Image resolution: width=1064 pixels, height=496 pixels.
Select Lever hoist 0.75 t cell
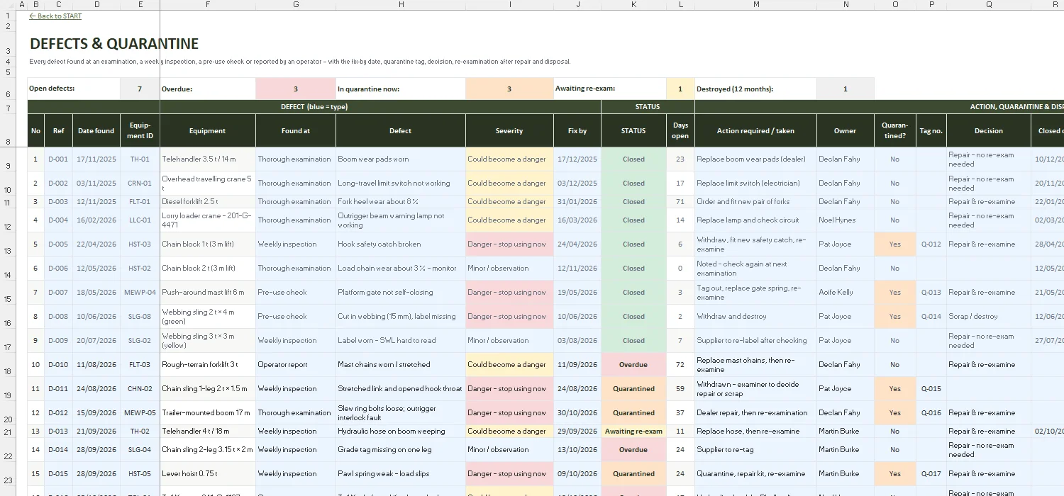coord(208,474)
